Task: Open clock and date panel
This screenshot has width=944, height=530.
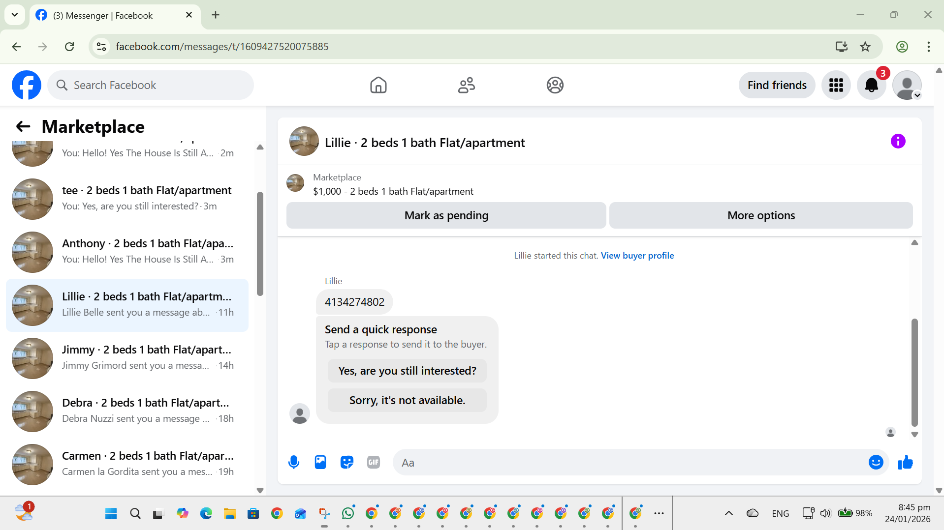Action: (908, 513)
